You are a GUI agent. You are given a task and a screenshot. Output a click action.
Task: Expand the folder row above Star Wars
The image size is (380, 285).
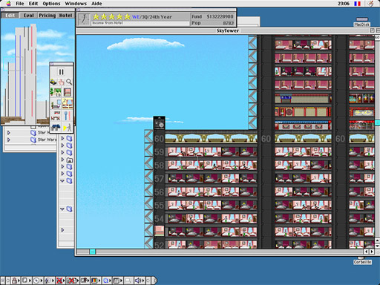click(9, 133)
